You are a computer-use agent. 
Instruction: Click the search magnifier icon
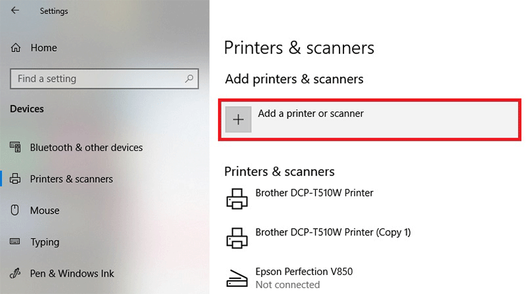click(189, 78)
